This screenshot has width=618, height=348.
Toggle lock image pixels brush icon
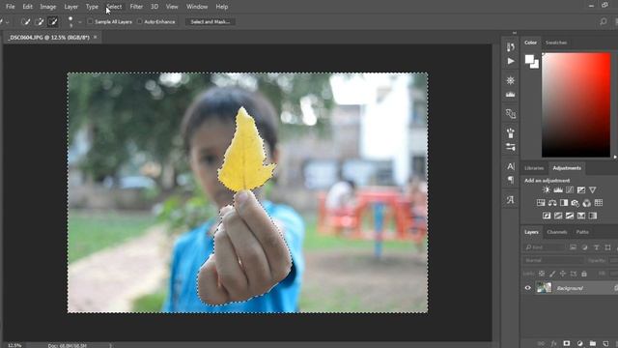[x=552, y=274]
